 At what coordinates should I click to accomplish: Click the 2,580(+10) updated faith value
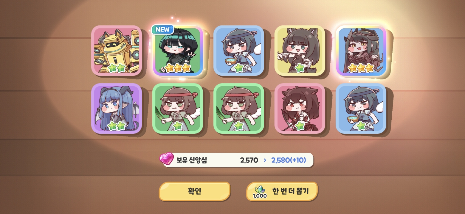(289, 160)
